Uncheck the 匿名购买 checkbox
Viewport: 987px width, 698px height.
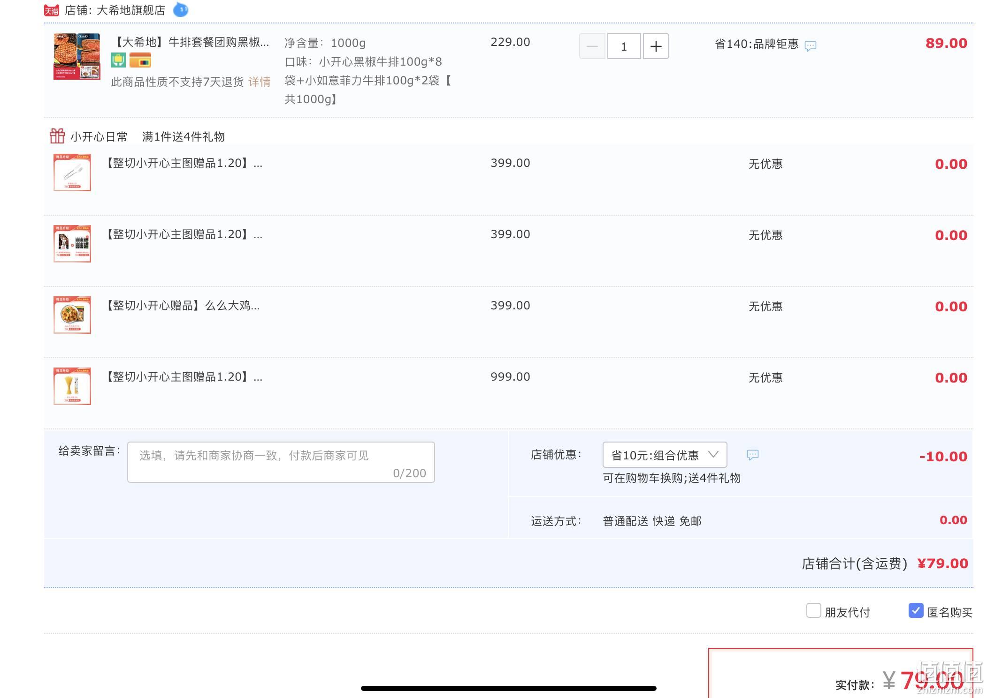(x=916, y=610)
